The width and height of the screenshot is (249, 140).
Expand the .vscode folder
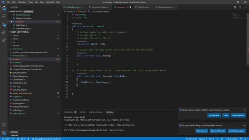[16, 45]
